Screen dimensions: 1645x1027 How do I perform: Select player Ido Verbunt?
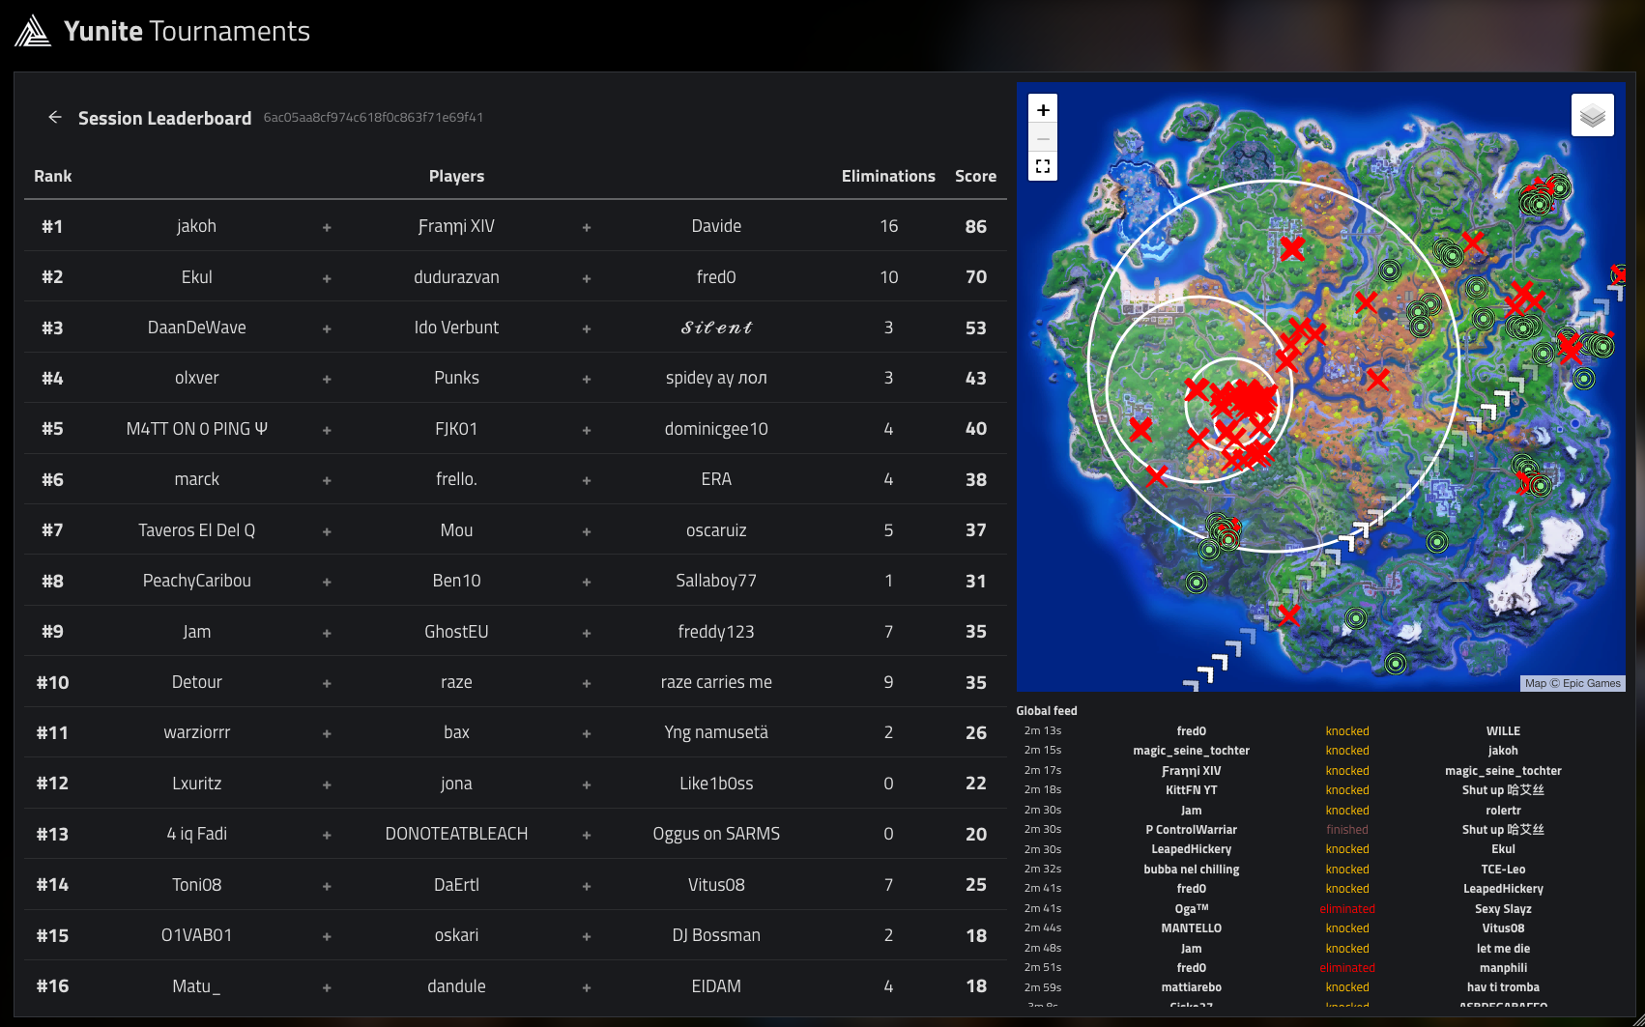click(x=456, y=328)
